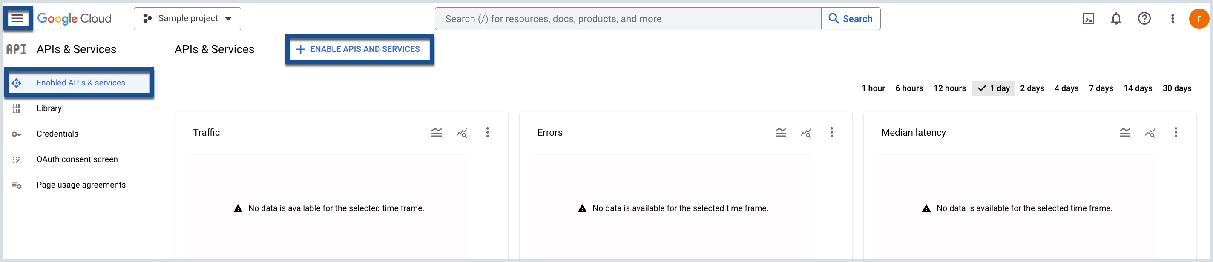
Task: Click the Enabled APIs & services diamond icon
Action: point(17,83)
